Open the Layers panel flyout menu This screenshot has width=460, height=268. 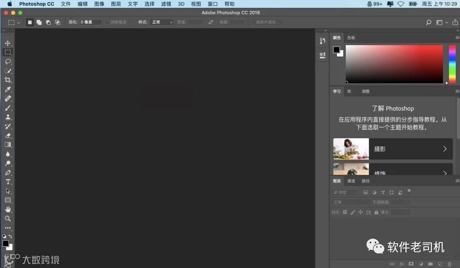457,181
